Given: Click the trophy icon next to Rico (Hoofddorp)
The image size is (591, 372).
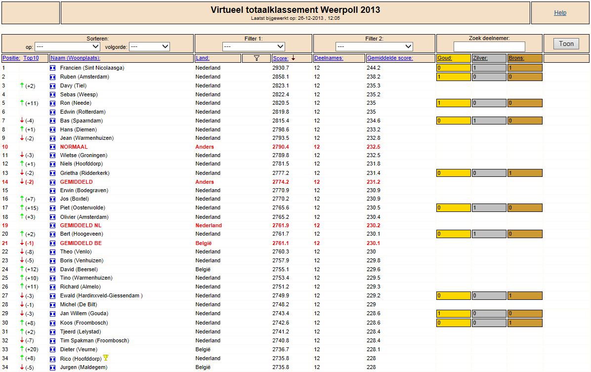Looking at the screenshot, I should click(106, 358).
